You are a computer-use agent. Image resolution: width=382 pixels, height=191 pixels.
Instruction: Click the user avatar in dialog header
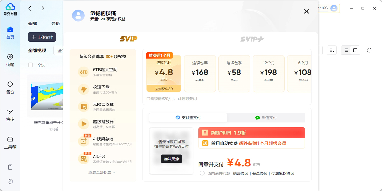coord(78,15)
